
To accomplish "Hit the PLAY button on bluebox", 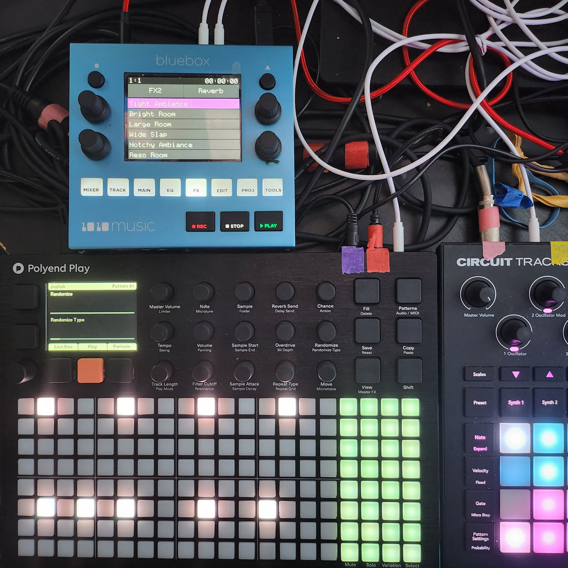I will click(x=268, y=221).
